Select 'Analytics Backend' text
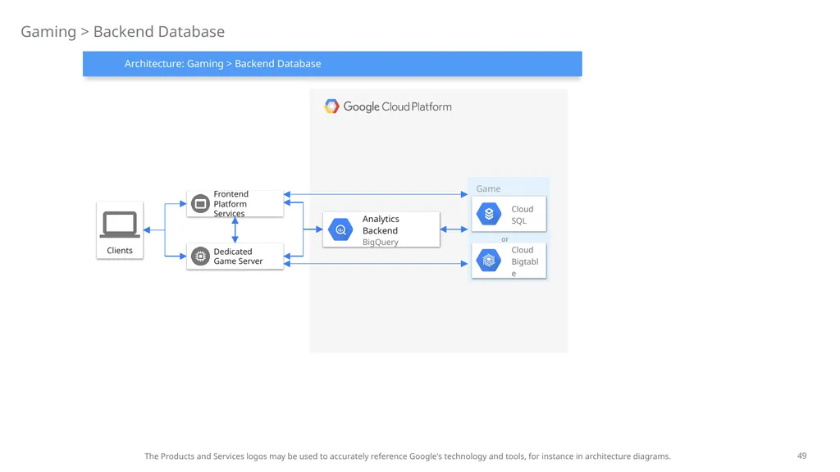The width and height of the screenshot is (840, 472). point(381,225)
